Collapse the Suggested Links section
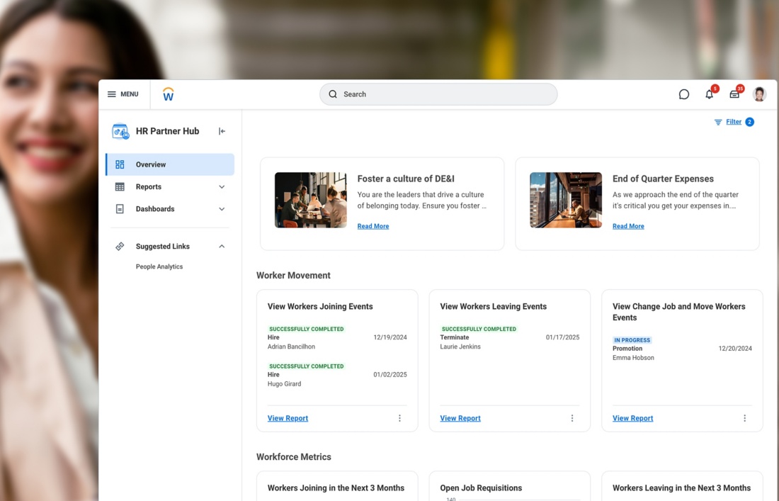This screenshot has width=779, height=501. (222, 247)
